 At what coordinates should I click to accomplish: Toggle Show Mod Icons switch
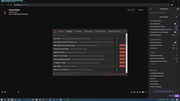(176, 24)
